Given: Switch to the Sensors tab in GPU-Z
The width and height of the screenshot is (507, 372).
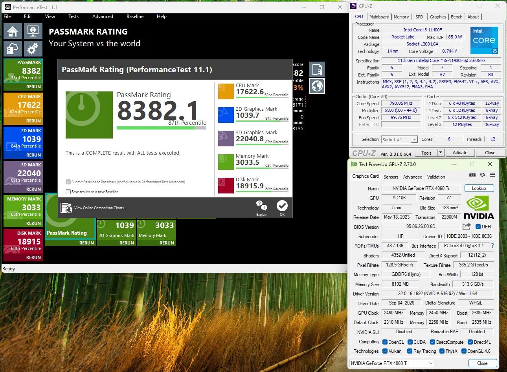Looking at the screenshot, I should [x=391, y=177].
